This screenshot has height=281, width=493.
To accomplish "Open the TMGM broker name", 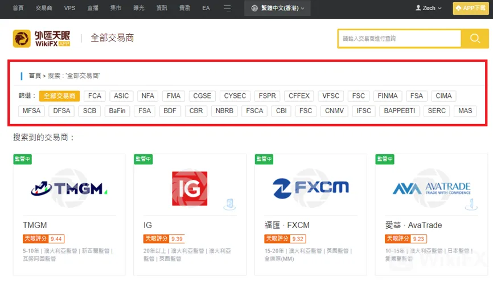I will point(35,225).
